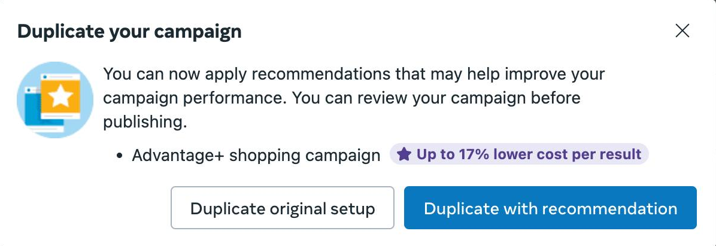Select the Advantage+ shopping campaign recommendation text
The image size is (716, 246).
256,155
